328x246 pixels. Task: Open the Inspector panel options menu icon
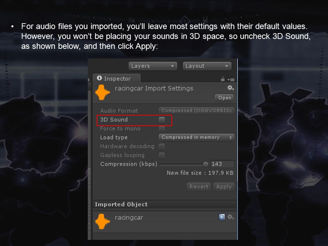[231, 80]
